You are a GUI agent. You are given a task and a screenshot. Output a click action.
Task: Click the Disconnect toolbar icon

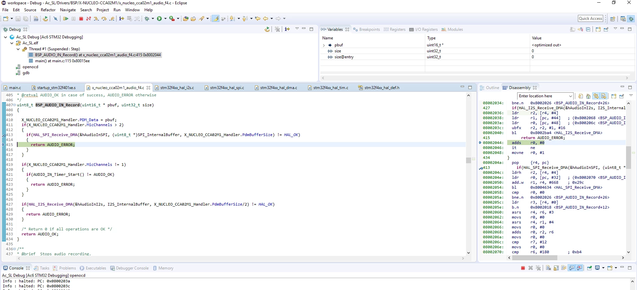click(89, 19)
